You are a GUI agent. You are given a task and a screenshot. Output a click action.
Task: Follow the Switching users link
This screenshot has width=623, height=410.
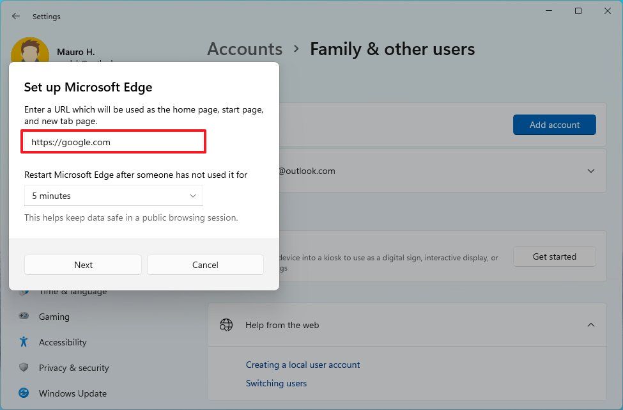click(x=276, y=383)
